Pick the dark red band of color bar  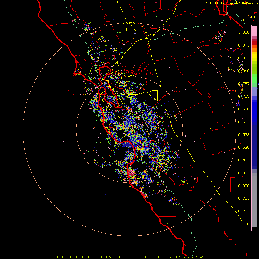point(254,43)
